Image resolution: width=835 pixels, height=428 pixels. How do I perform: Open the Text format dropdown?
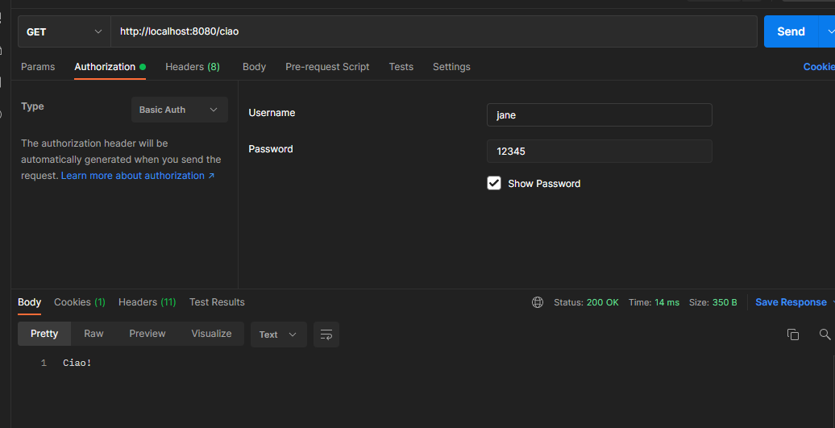point(279,335)
